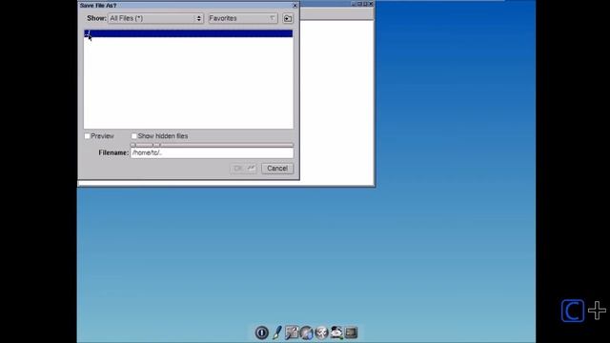This screenshot has width=610, height=343.
Task: Open the gray round gear icon in dock
Action: pyautogui.click(x=321, y=333)
